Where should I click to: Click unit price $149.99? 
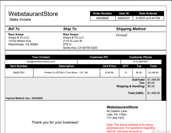(109, 73)
